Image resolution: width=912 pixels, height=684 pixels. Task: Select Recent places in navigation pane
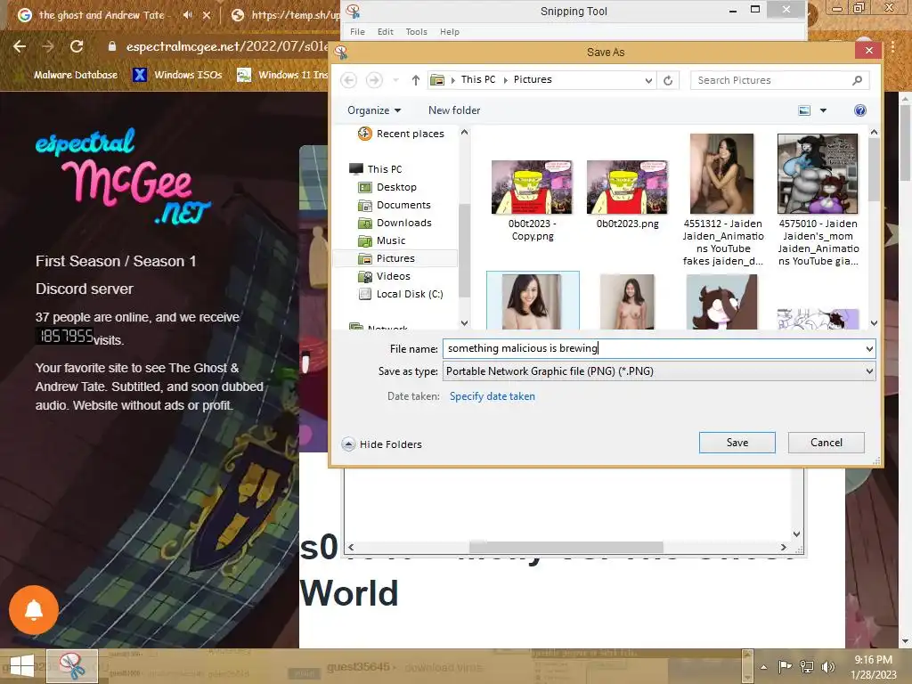pyautogui.click(x=402, y=134)
